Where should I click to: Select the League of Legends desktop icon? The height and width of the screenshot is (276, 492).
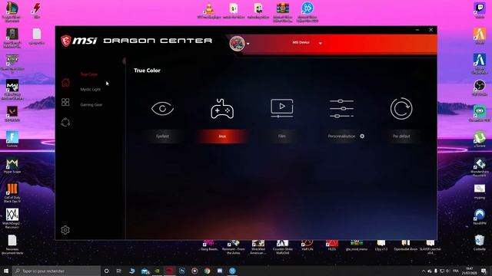click(12, 12)
